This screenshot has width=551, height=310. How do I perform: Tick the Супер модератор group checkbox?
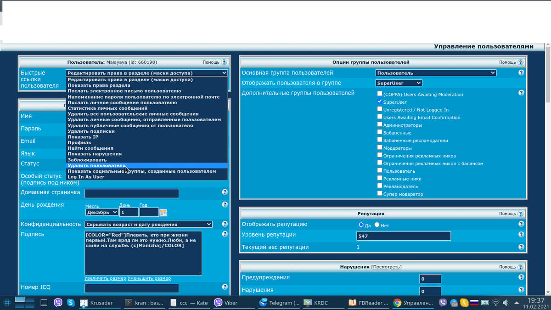380,193
